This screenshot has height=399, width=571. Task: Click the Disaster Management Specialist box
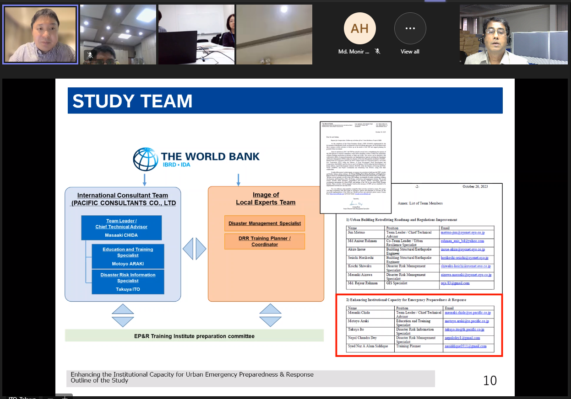pyautogui.click(x=265, y=223)
